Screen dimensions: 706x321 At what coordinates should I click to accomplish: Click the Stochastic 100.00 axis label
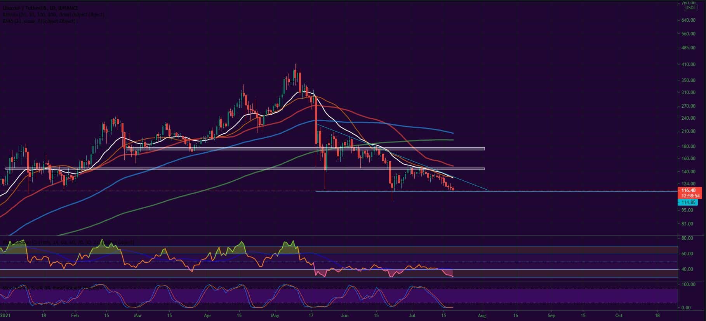(x=688, y=284)
